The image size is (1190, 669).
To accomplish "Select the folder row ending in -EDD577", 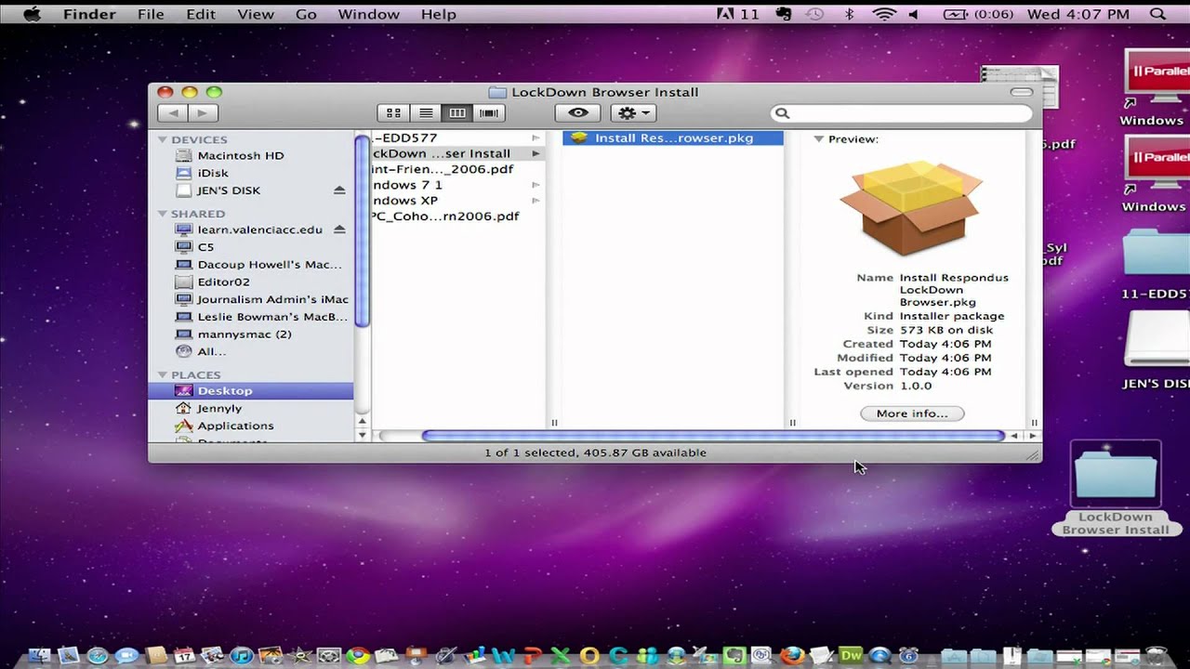I will [458, 138].
